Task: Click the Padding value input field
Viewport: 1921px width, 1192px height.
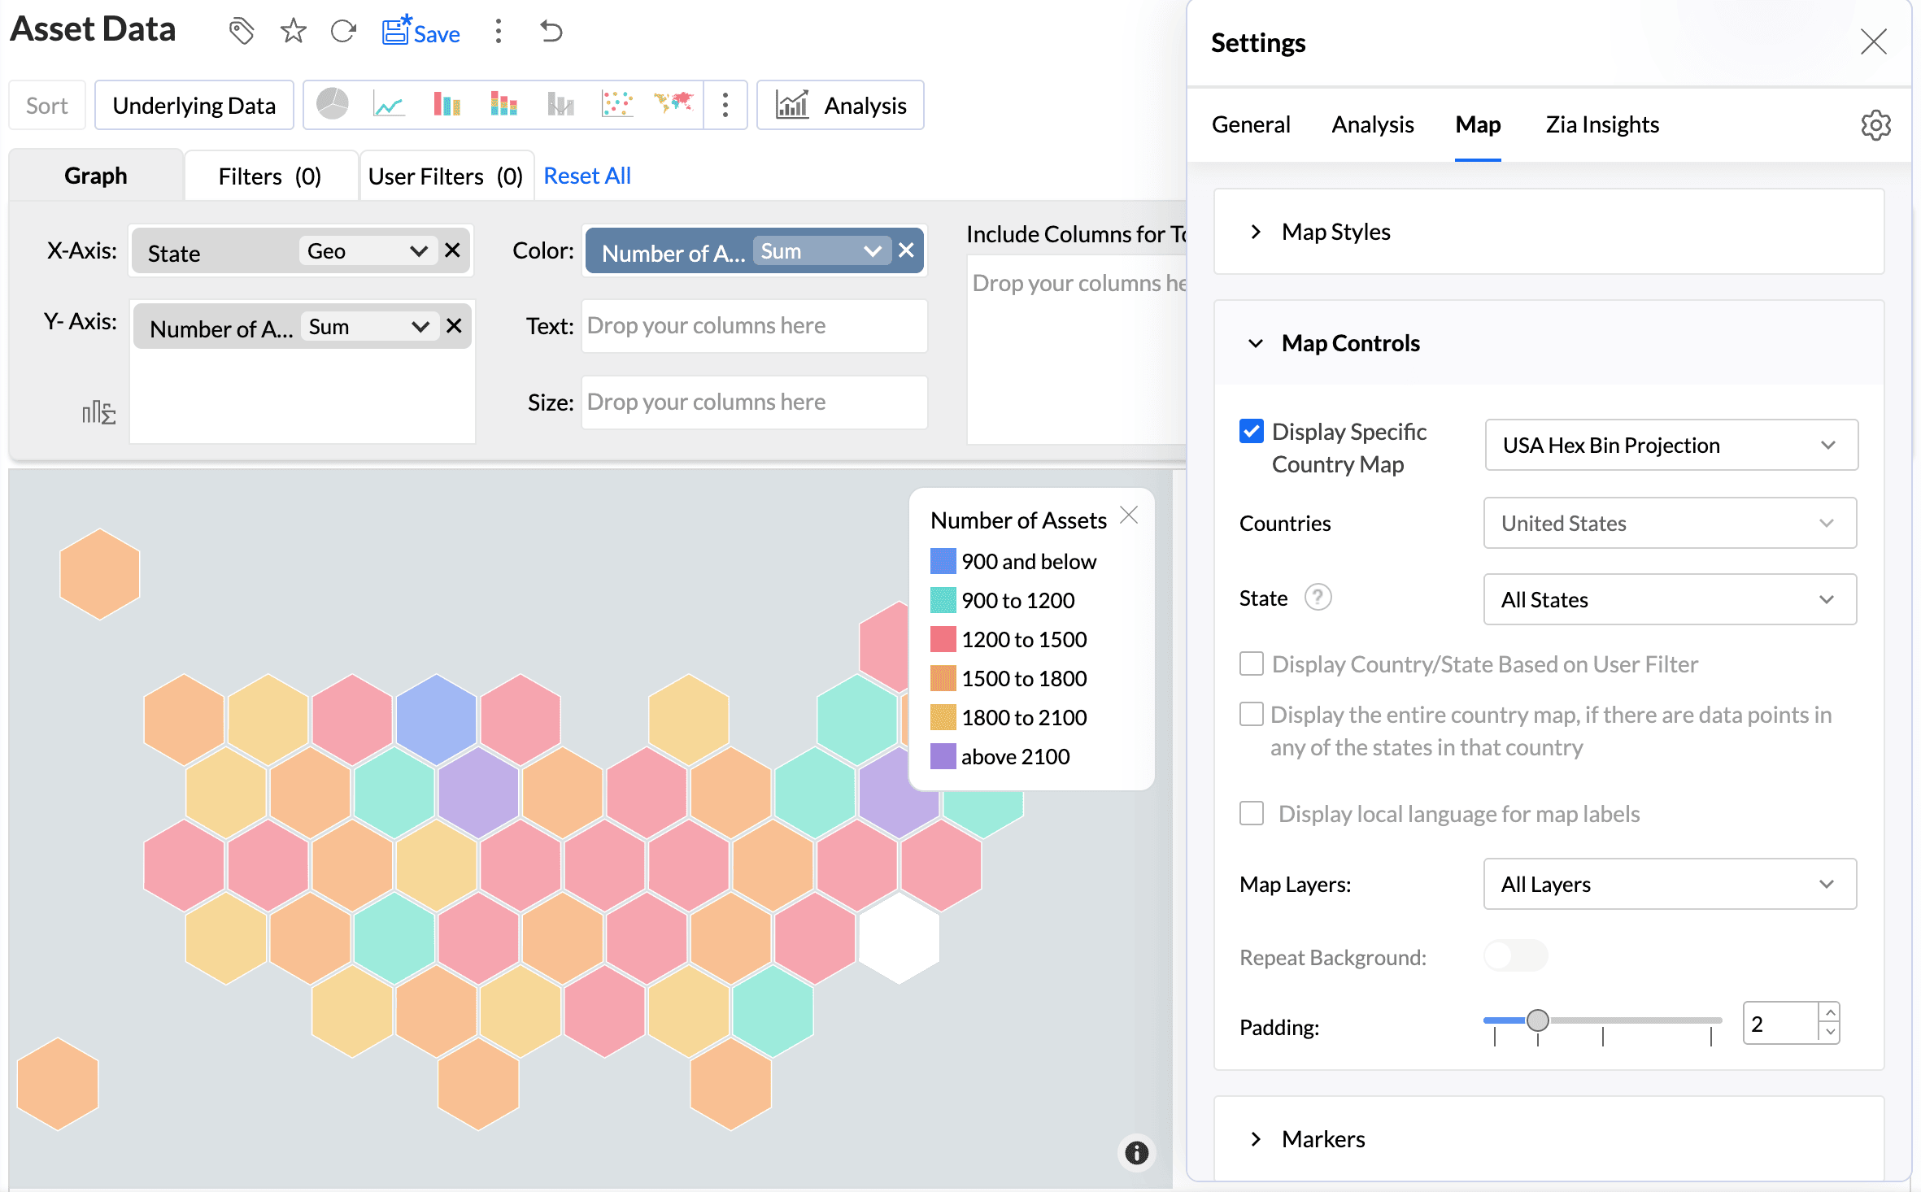Action: coord(1779,1024)
